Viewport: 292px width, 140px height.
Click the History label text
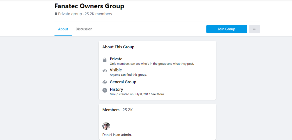pyautogui.click(x=116, y=89)
